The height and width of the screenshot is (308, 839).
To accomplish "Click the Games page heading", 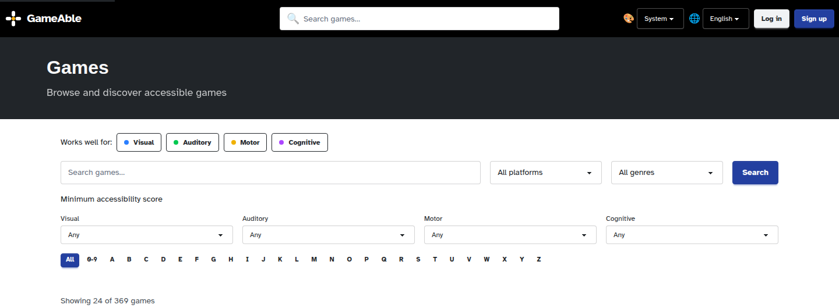I will [x=77, y=67].
